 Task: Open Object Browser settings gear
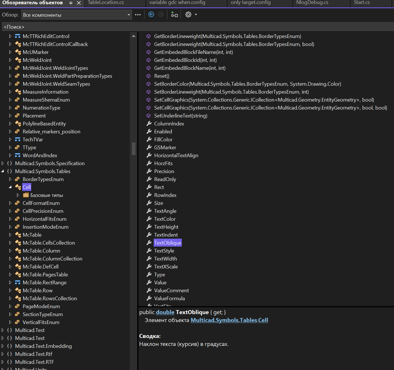(188, 14)
